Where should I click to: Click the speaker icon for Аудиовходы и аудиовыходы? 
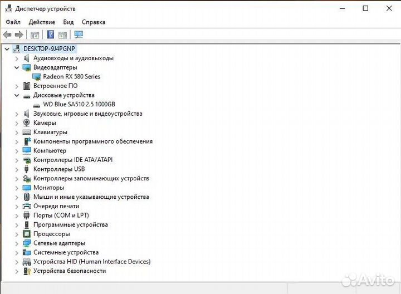[26, 58]
